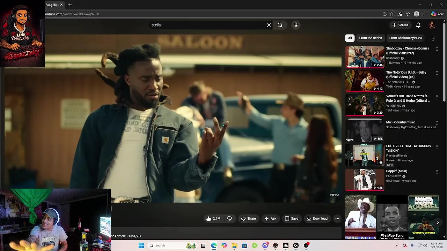The height and width of the screenshot is (251, 447).
Task: Open options for Poppin' (Main) video
Action: pos(437,172)
